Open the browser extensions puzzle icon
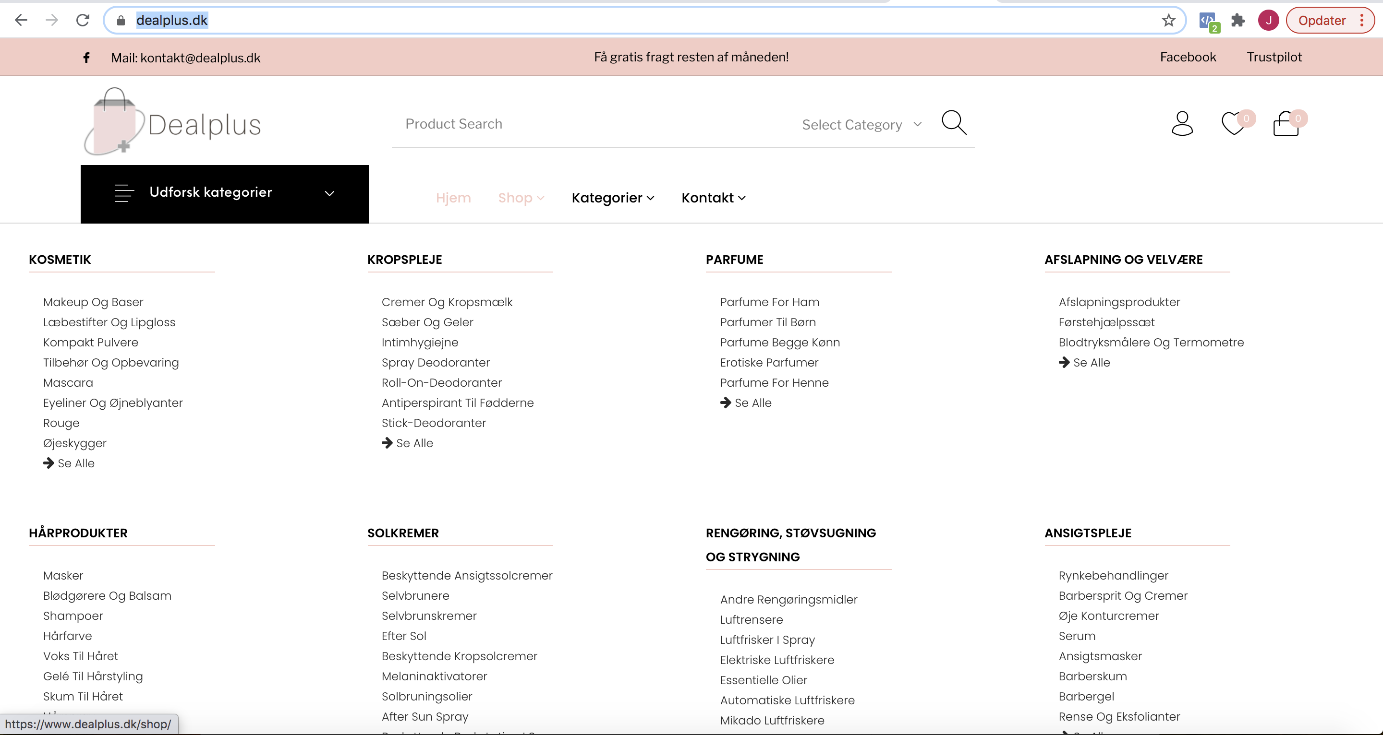 1238,20
